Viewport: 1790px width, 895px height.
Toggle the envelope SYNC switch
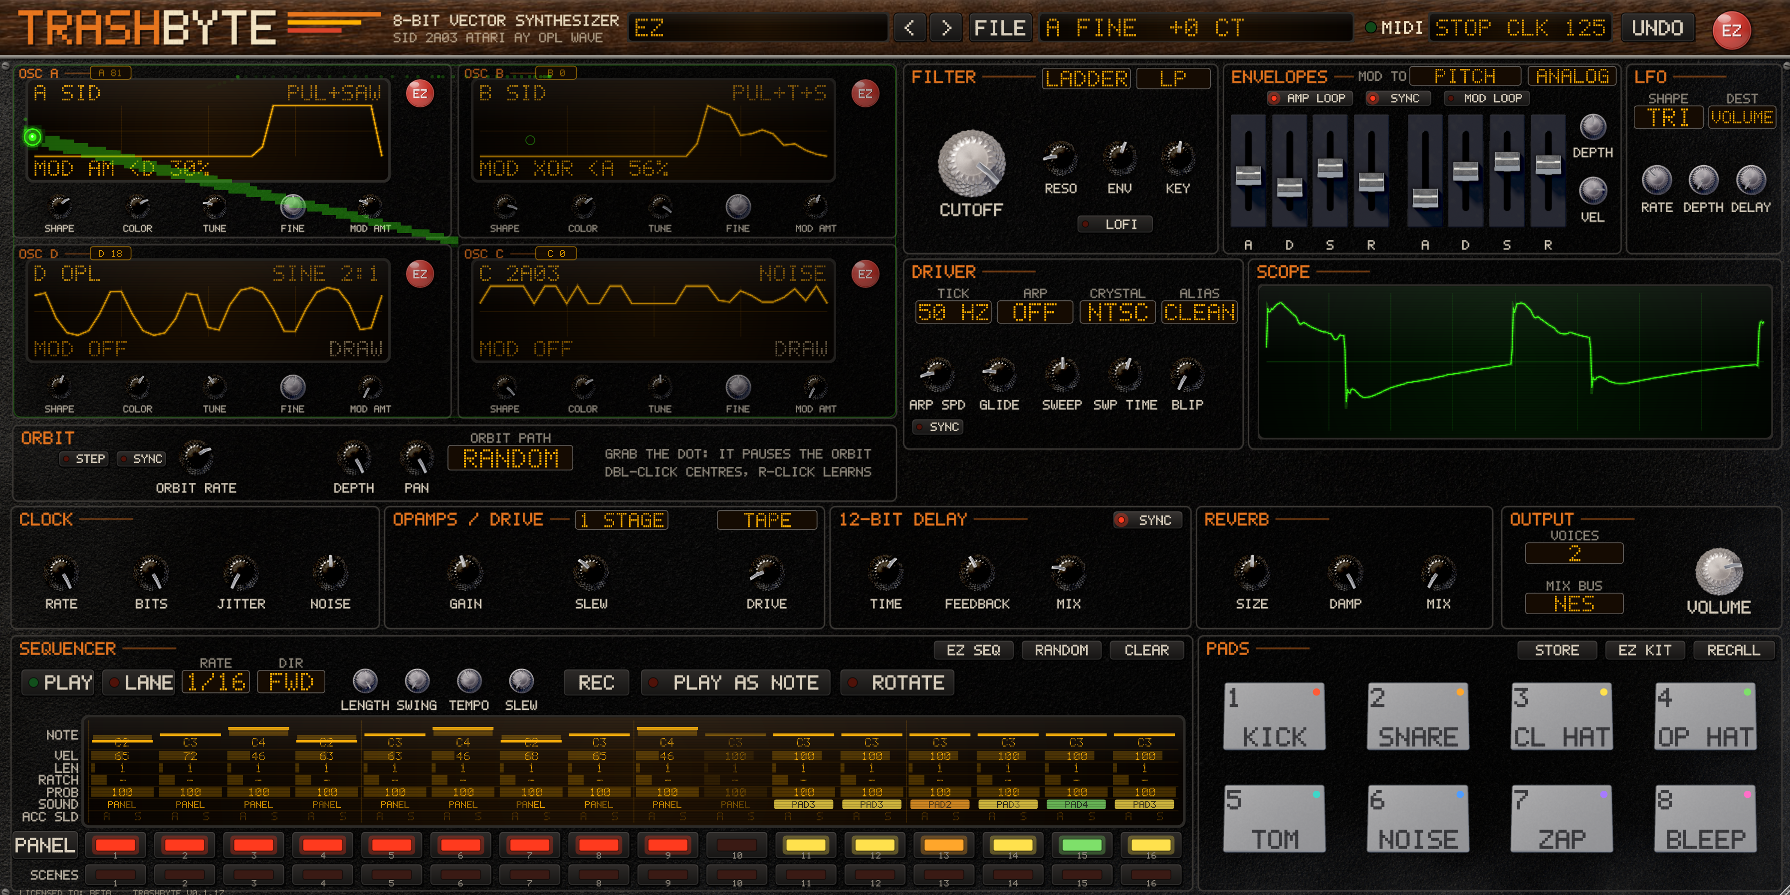[1397, 98]
